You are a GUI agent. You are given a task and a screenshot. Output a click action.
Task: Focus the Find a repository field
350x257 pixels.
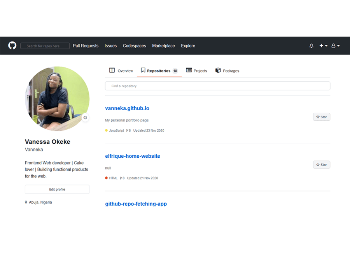[x=218, y=86]
